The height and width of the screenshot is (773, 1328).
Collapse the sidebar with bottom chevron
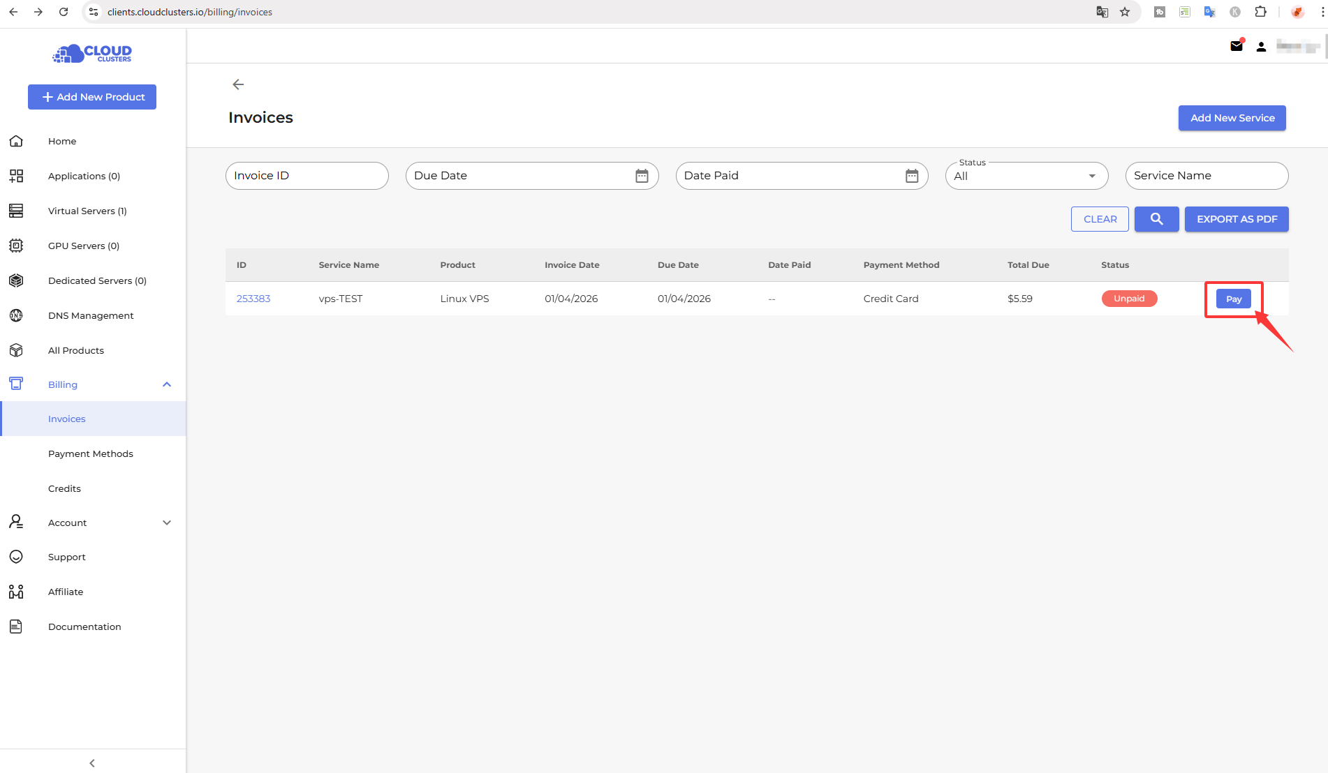point(92,763)
